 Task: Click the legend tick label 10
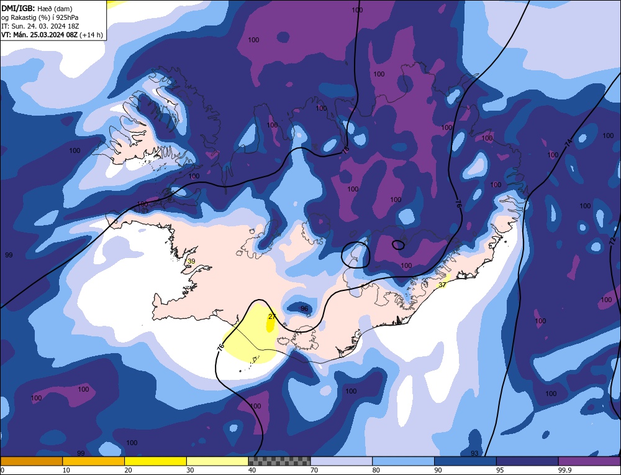tap(66, 470)
